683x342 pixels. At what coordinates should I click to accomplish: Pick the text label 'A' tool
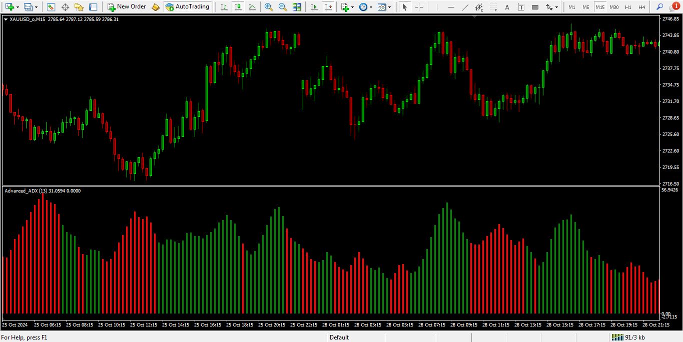(507, 7)
